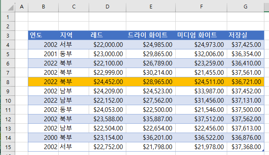The image size is (269, 155).
Task: Select cell with $32,006.00
Action: pos(201,54)
